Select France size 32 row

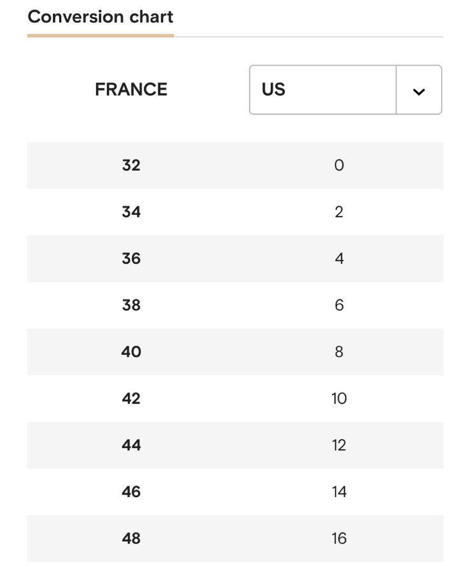click(x=235, y=165)
